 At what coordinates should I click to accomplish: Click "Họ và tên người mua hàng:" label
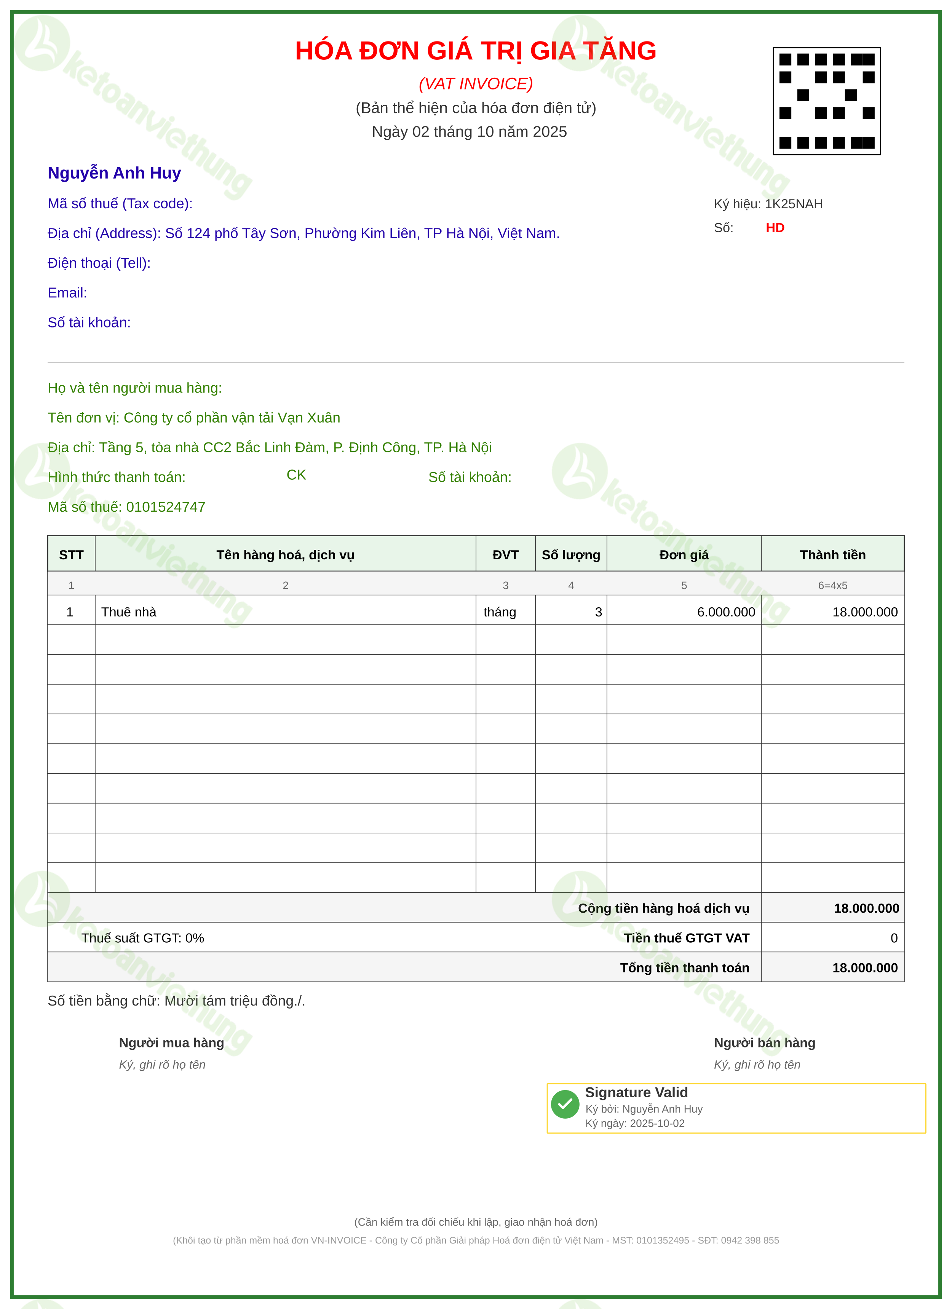coord(135,388)
